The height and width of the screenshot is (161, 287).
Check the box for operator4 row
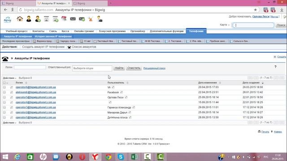(4, 102)
